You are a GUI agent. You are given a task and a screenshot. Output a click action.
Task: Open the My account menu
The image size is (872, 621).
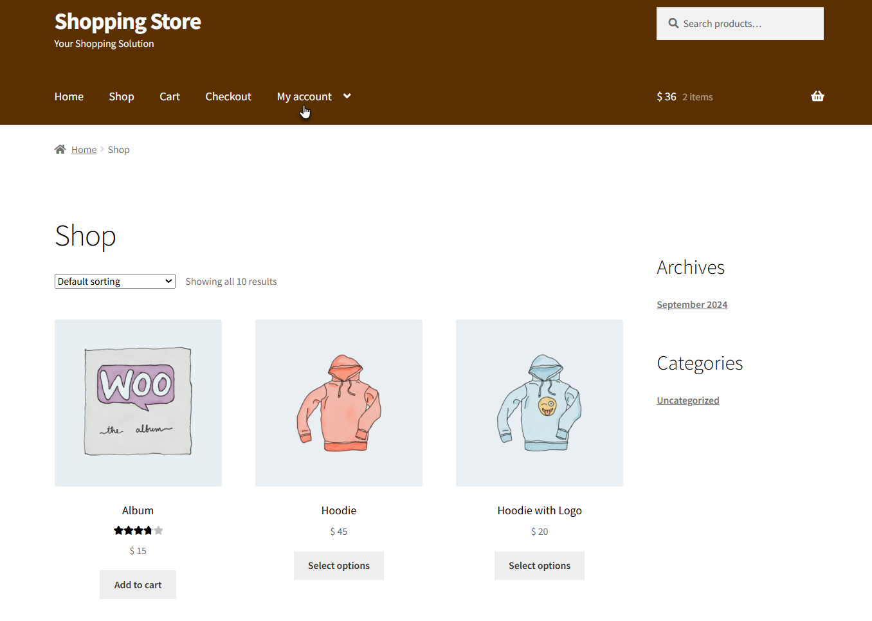[x=304, y=96]
